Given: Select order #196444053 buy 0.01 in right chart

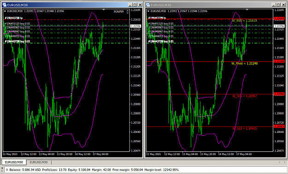Looking at the screenshot, I should point(161,36).
